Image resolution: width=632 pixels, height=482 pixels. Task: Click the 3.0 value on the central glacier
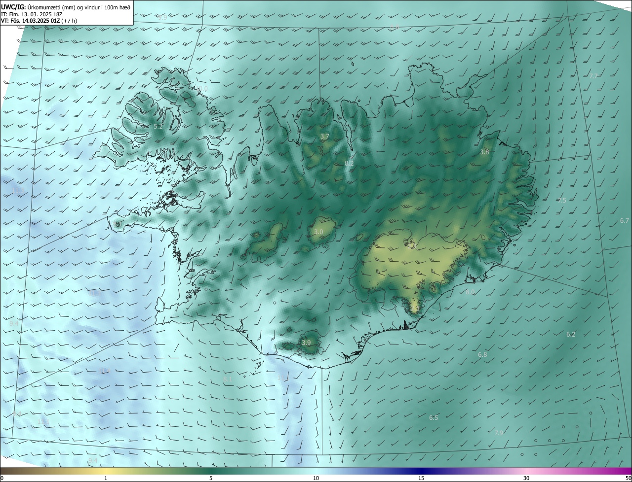[x=318, y=232]
